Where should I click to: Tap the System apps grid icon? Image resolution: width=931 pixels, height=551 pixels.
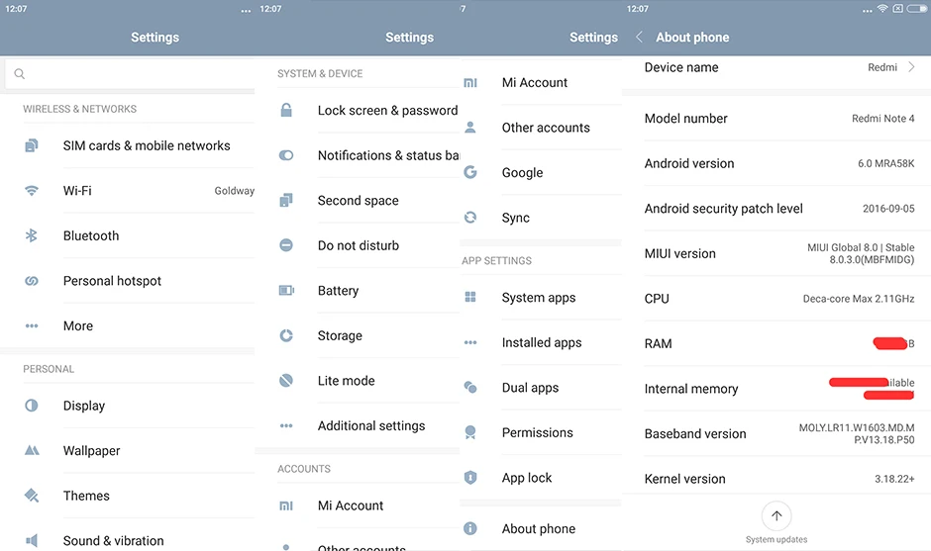point(470,297)
